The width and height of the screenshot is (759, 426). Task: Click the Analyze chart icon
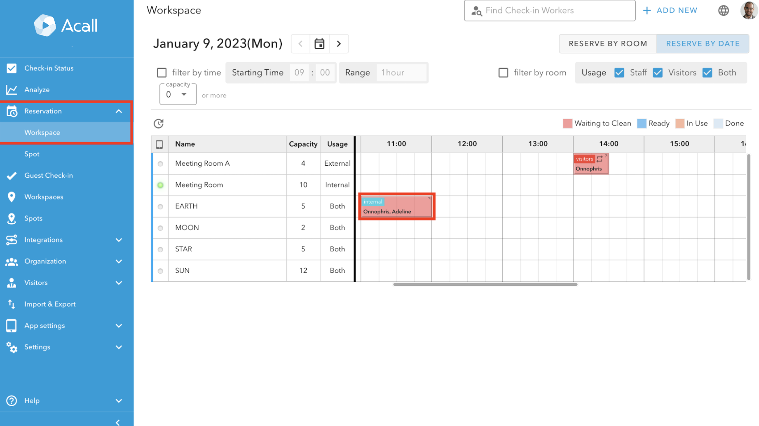click(12, 90)
